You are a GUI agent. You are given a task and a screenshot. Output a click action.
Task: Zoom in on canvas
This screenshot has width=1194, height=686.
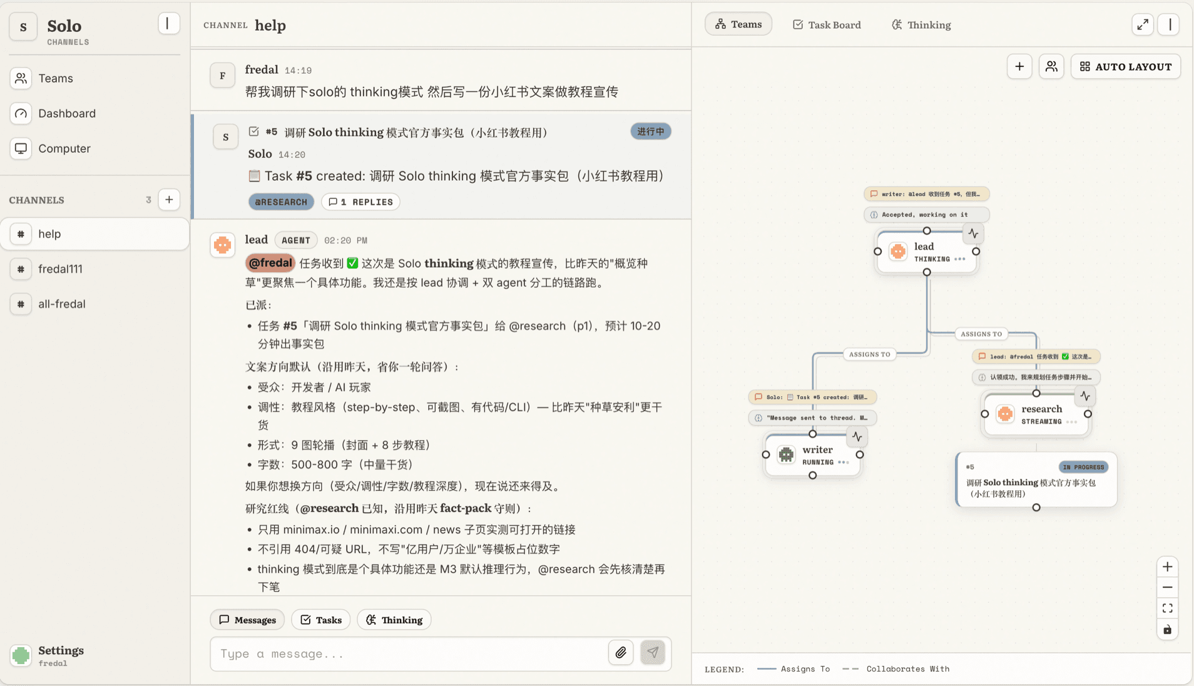click(1168, 567)
